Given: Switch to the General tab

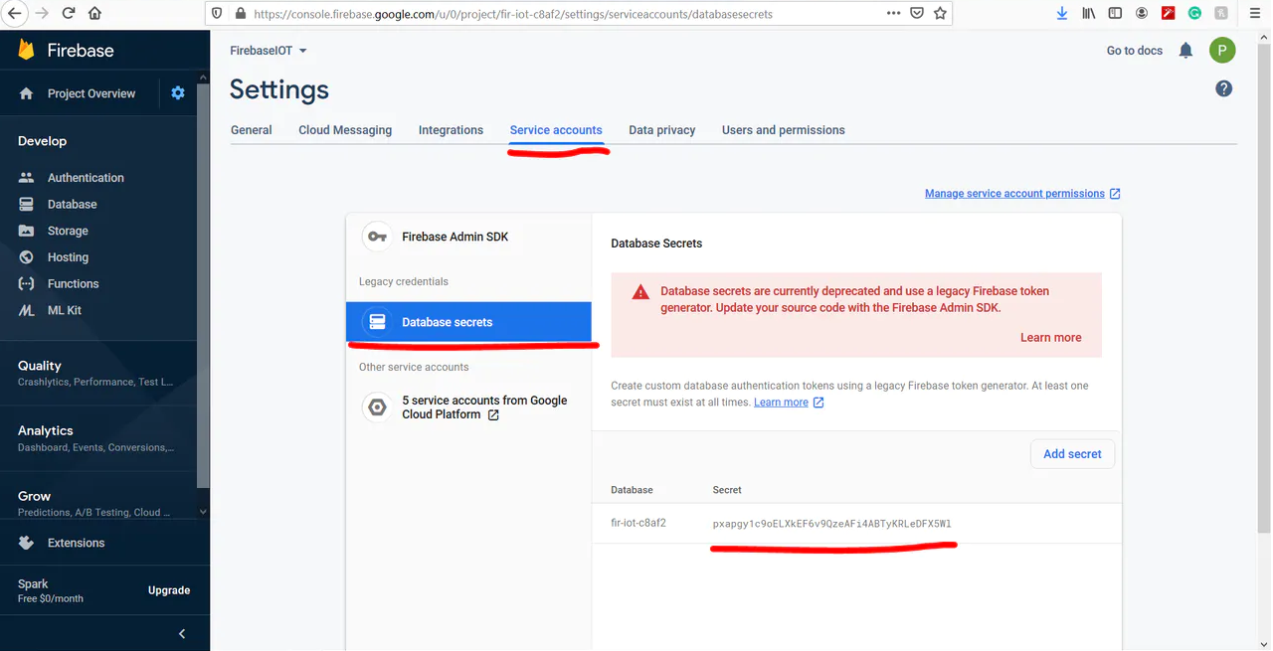Looking at the screenshot, I should click(x=252, y=130).
